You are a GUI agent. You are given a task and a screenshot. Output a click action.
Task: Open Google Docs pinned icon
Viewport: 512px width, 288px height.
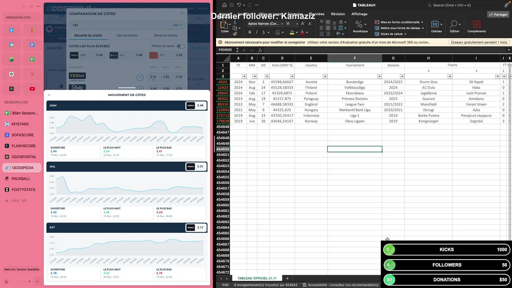pos(32,45)
